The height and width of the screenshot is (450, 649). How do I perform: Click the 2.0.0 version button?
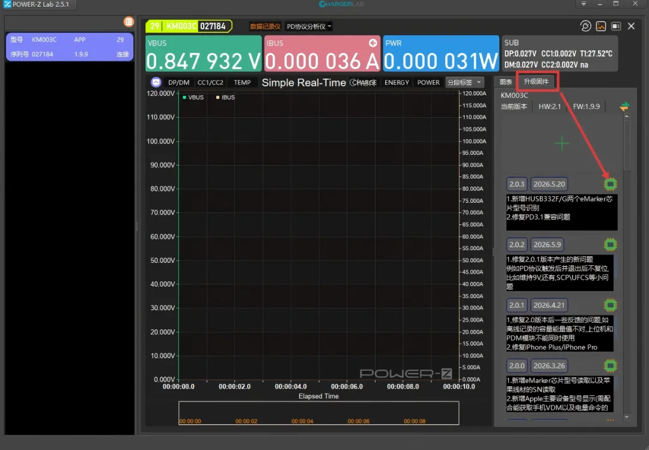pos(517,366)
